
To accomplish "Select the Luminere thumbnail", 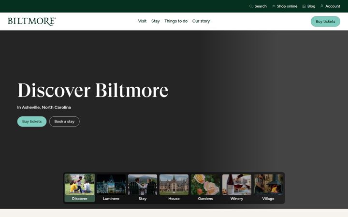I will pyautogui.click(x=111, y=188).
